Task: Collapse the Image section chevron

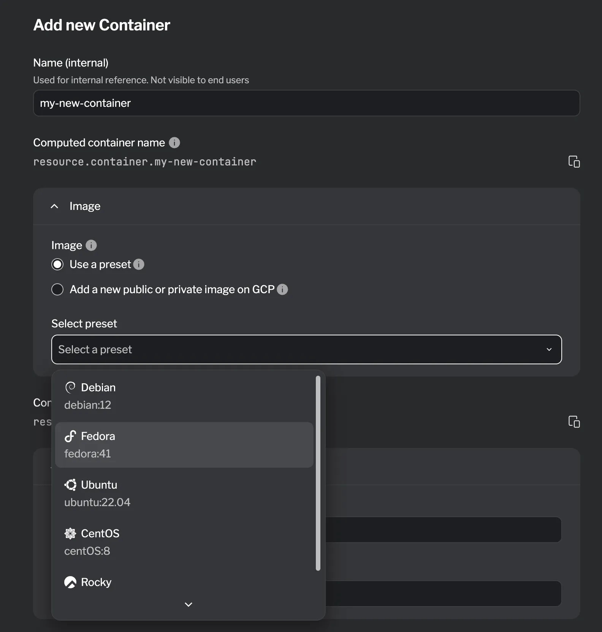Action: click(x=54, y=206)
